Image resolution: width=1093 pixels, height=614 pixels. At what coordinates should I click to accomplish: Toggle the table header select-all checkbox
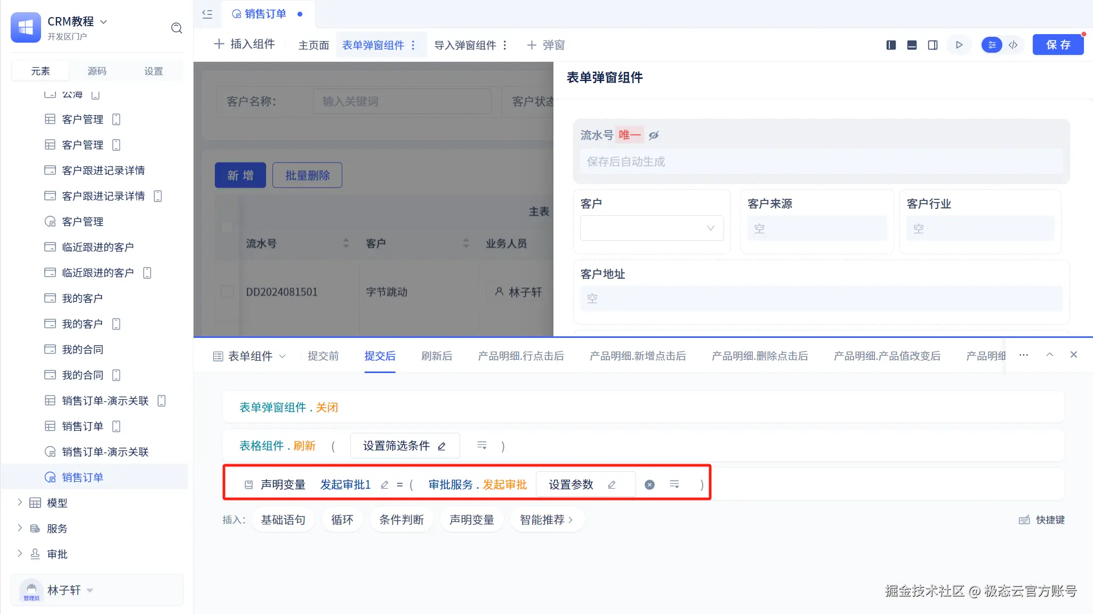(227, 227)
